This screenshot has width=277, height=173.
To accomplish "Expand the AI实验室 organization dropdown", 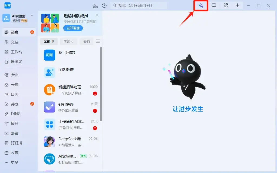I will pos(32,15).
